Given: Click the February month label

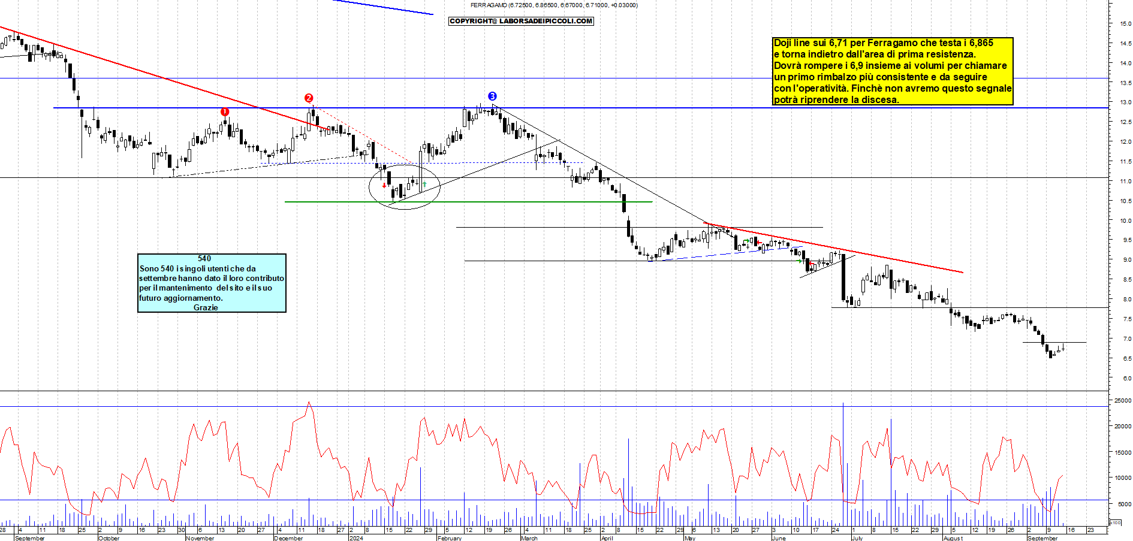Looking at the screenshot, I should pos(450,538).
